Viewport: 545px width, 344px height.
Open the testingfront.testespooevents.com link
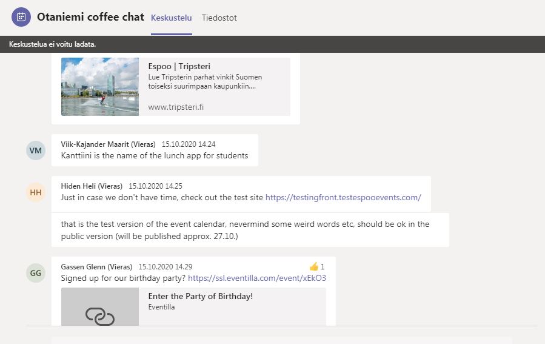343,198
